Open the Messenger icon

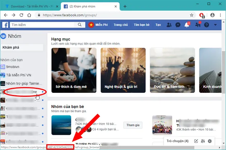click(178, 25)
